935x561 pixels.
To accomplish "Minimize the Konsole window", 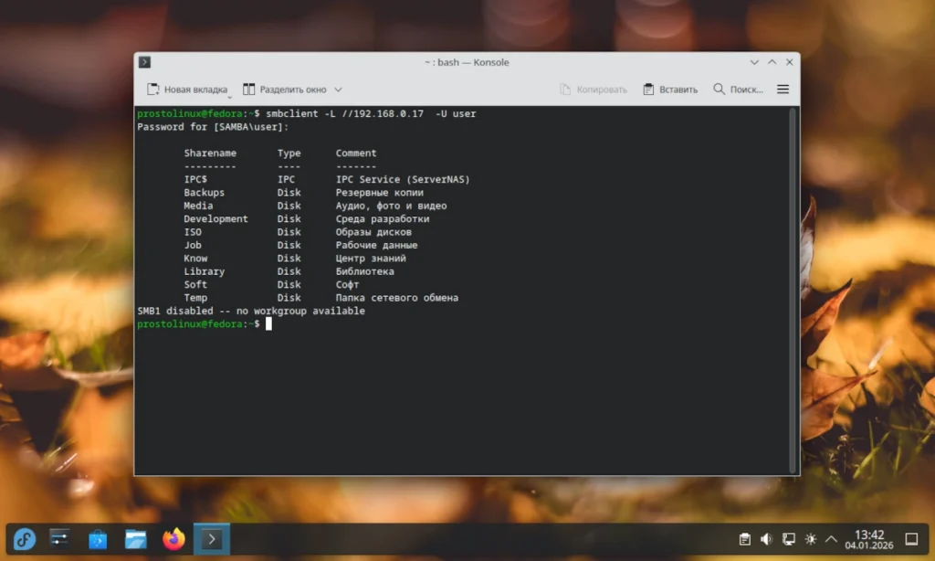I will pyautogui.click(x=754, y=62).
